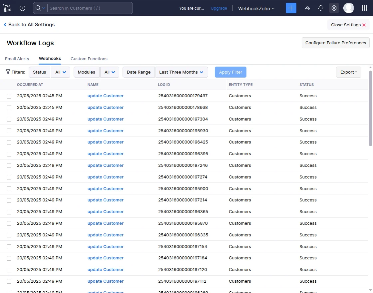Switch to the Custom Functions tab
This screenshot has height=293, width=373.
point(89,59)
